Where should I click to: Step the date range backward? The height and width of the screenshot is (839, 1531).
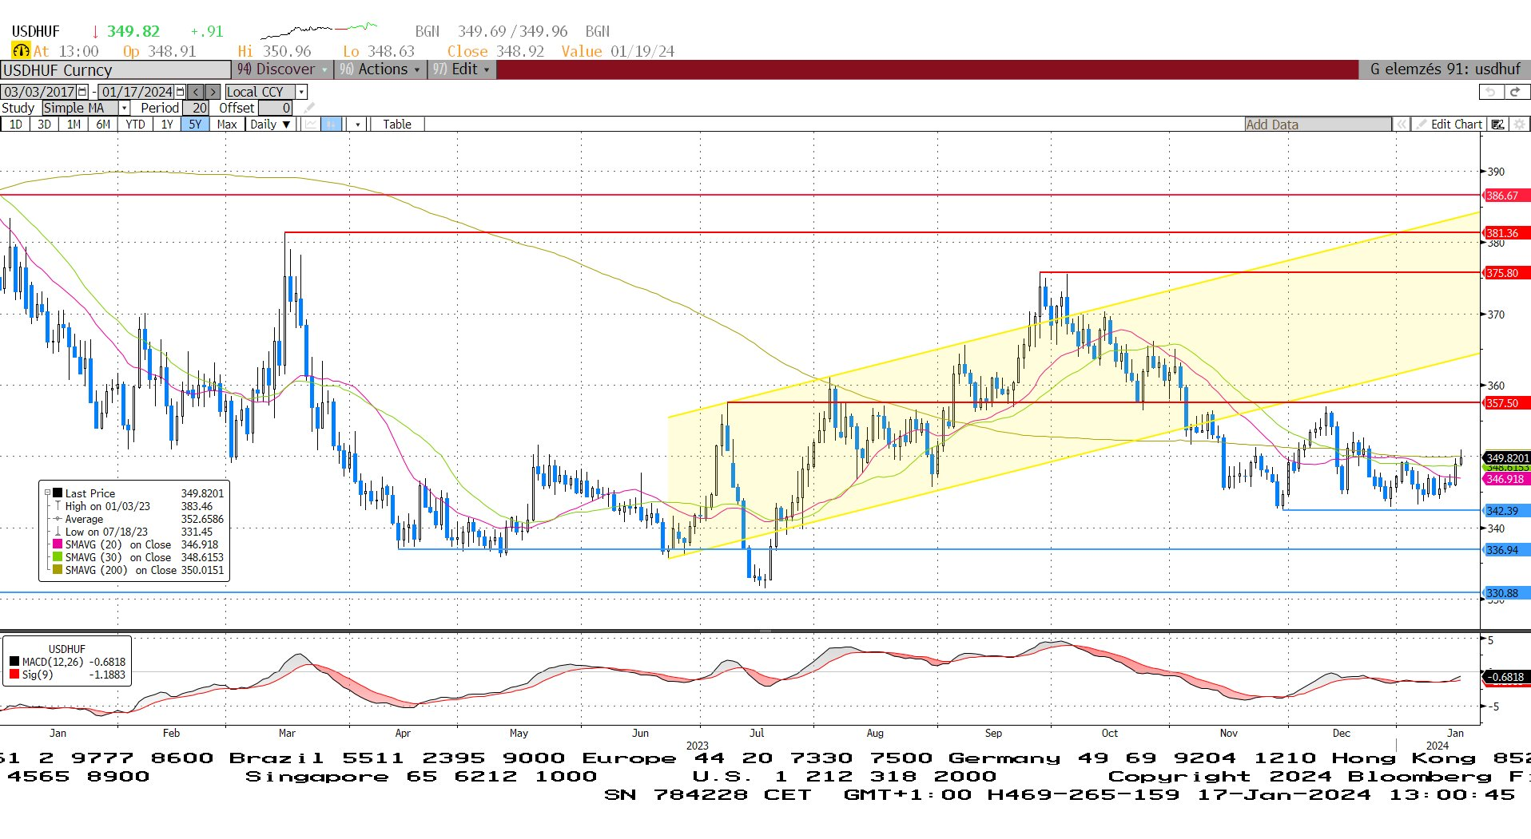[x=196, y=92]
